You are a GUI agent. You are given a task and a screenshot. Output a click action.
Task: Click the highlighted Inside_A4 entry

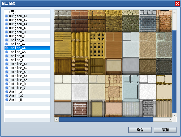click(27, 48)
